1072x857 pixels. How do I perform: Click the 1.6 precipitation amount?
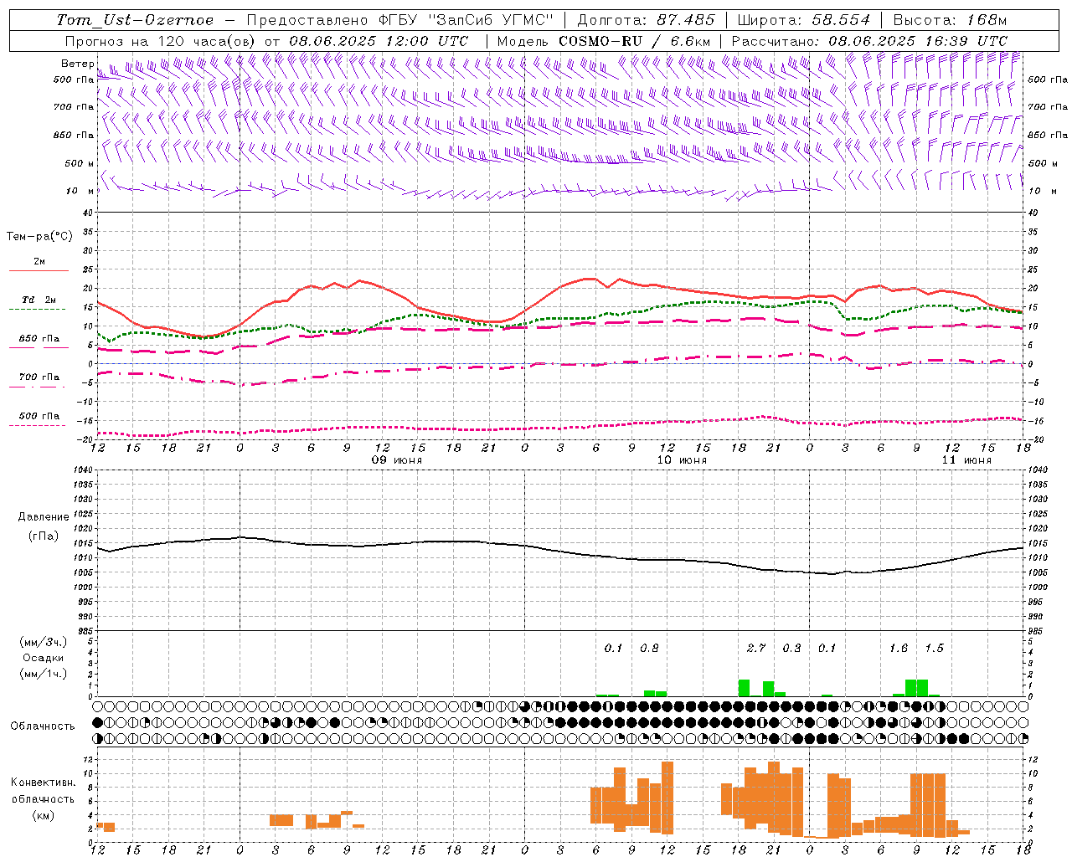point(899,648)
